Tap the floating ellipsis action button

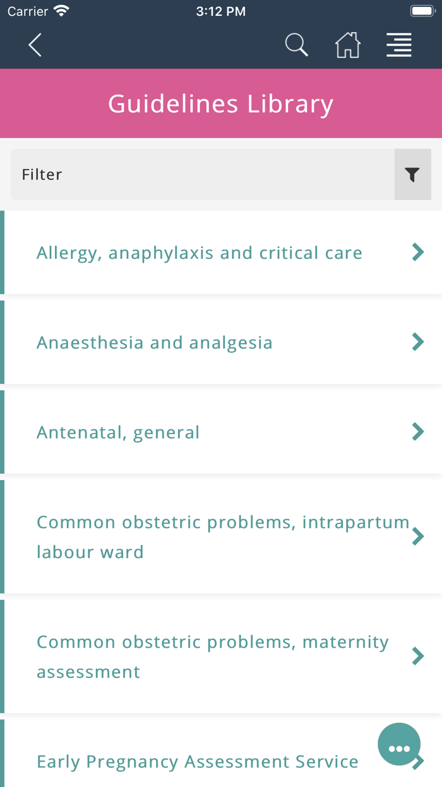click(x=399, y=745)
